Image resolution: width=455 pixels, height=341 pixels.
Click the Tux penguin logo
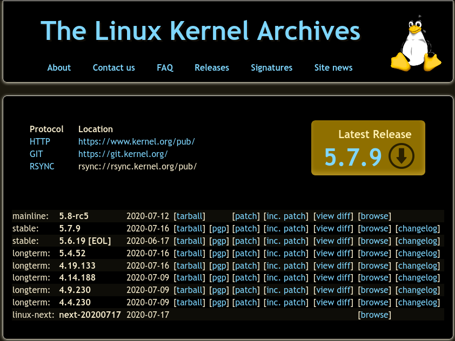click(x=416, y=44)
